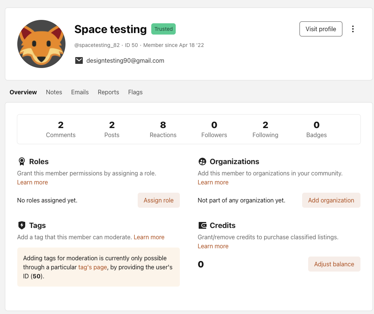Open the three-dot options menu
374x314 pixels.
tap(353, 29)
